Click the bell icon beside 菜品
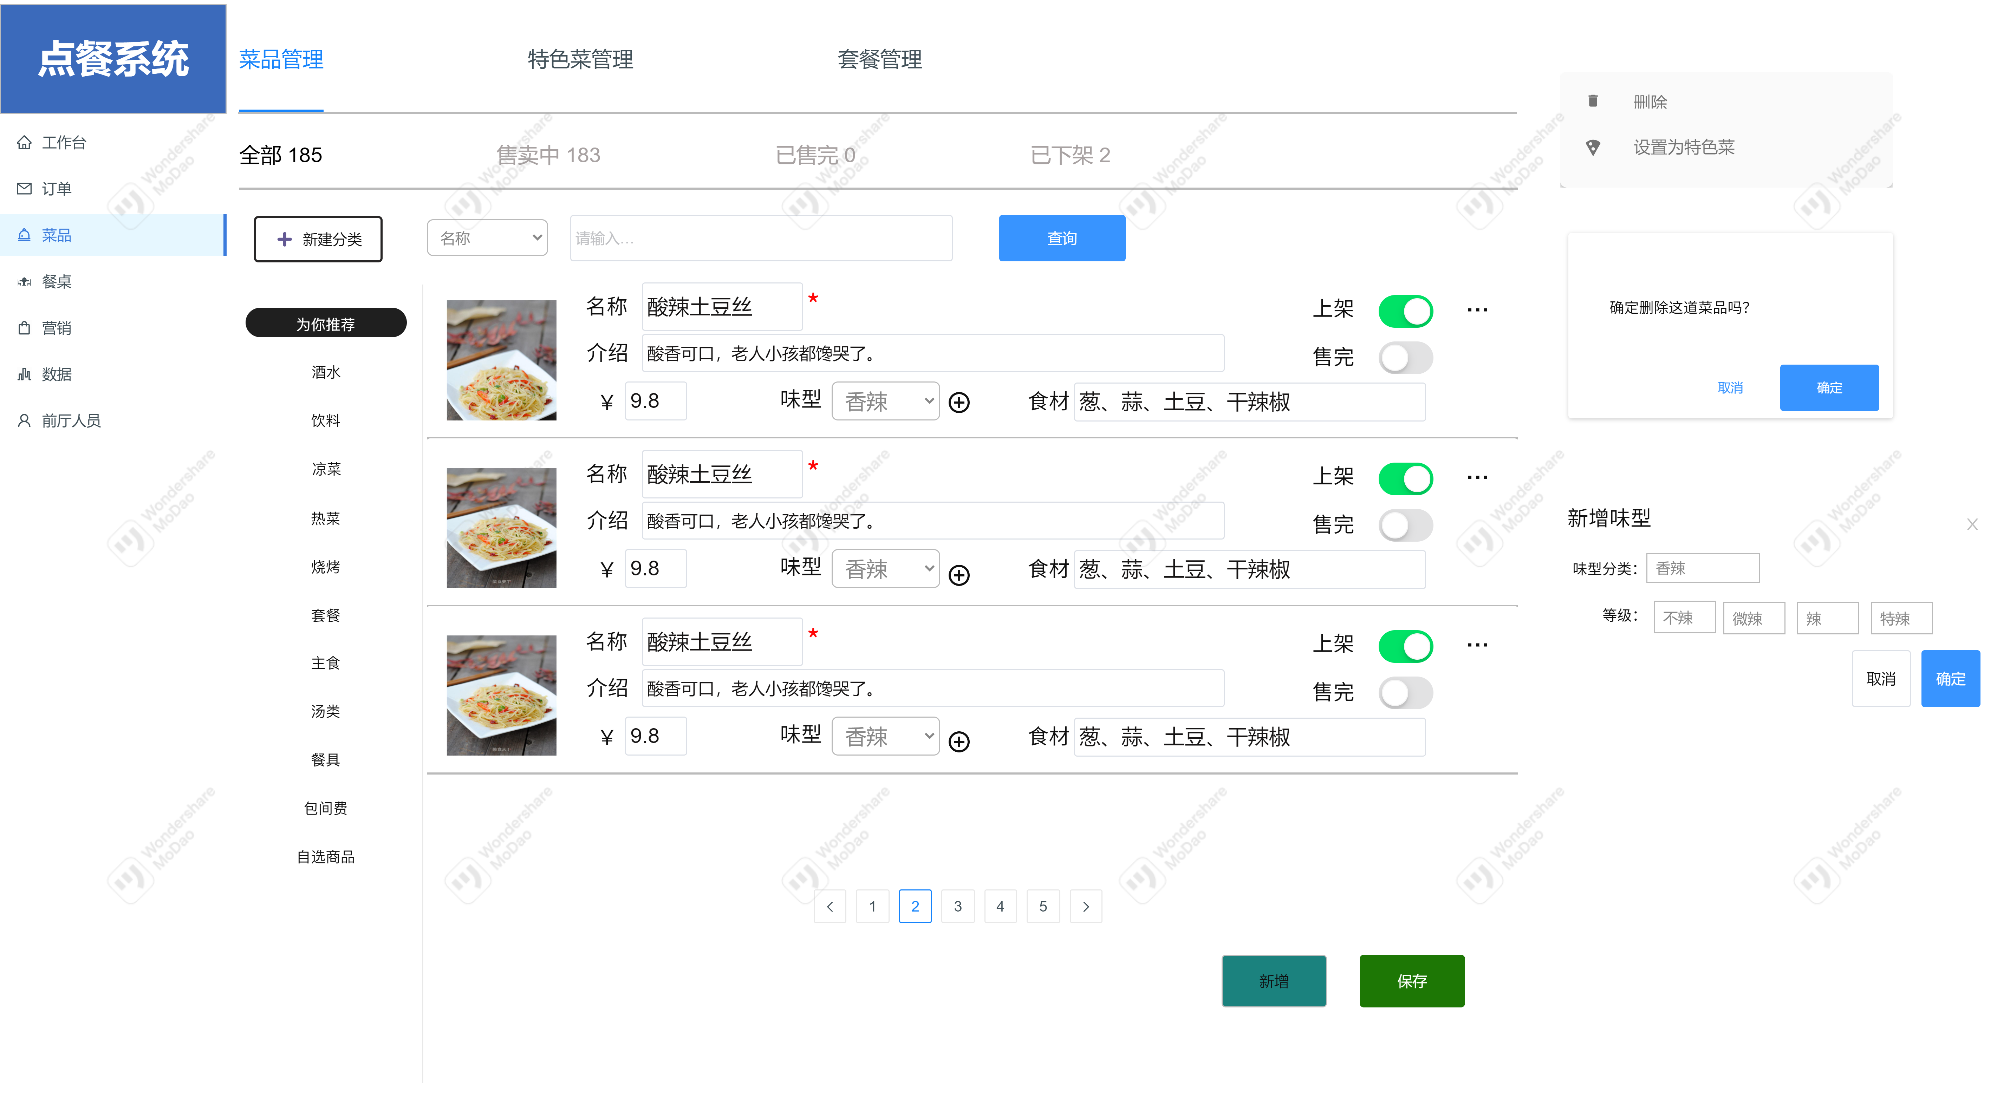The image size is (2010, 1097). (x=24, y=235)
